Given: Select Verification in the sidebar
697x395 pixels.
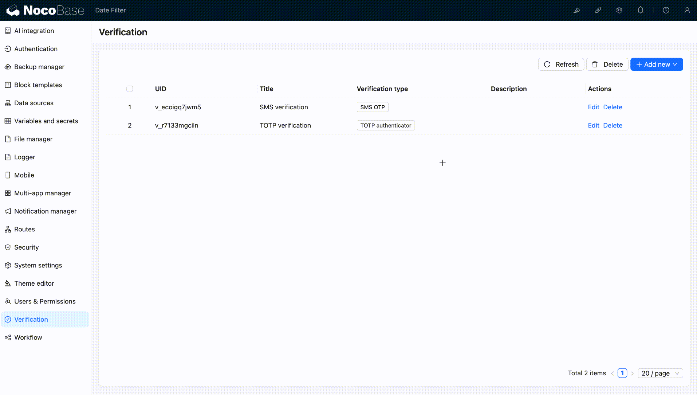Looking at the screenshot, I should [x=31, y=319].
